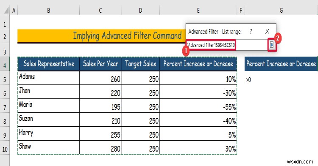318x166 pixels.
Task: Select column C header
Action: (100, 11)
